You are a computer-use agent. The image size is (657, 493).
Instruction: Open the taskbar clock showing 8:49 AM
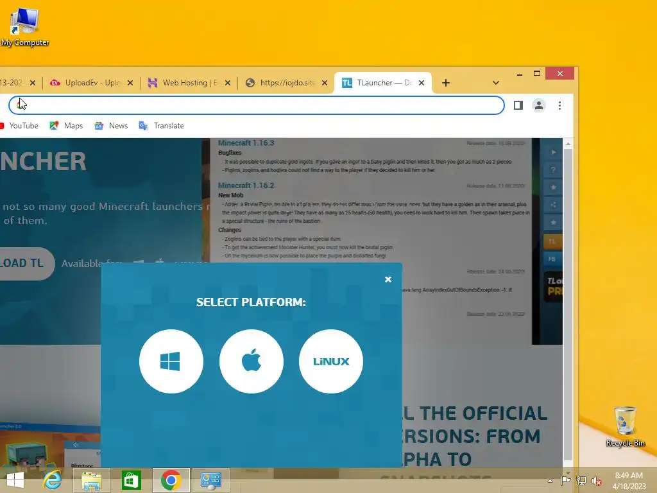point(629,481)
